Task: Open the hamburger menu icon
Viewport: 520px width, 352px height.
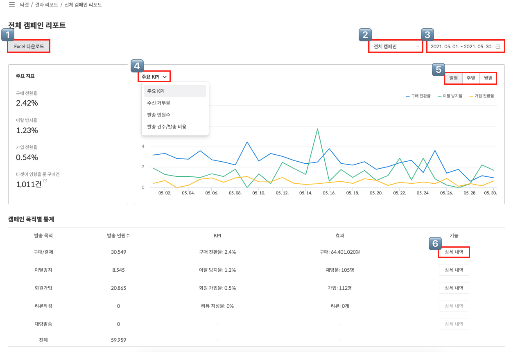Action: (x=12, y=5)
